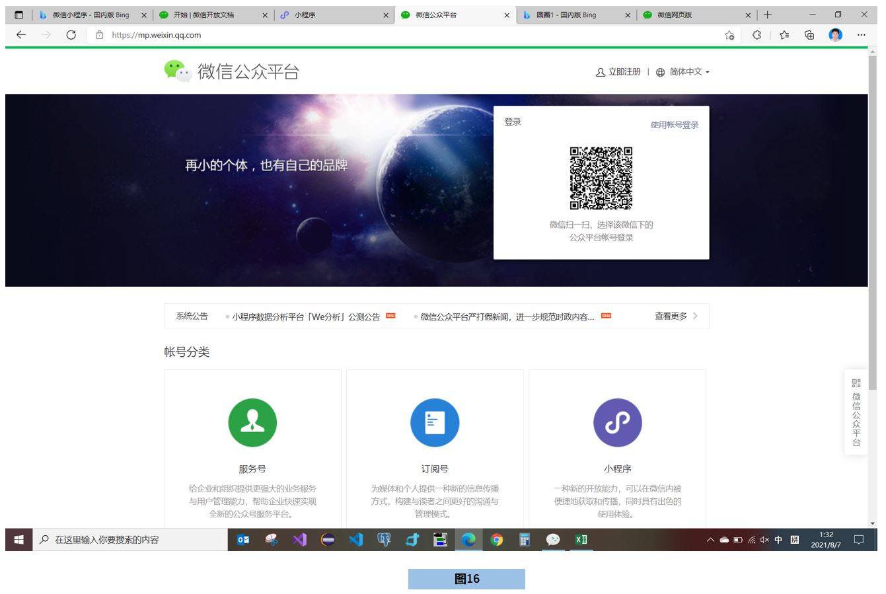
Task: Toggle the 中 input method indicator
Action: 778,540
